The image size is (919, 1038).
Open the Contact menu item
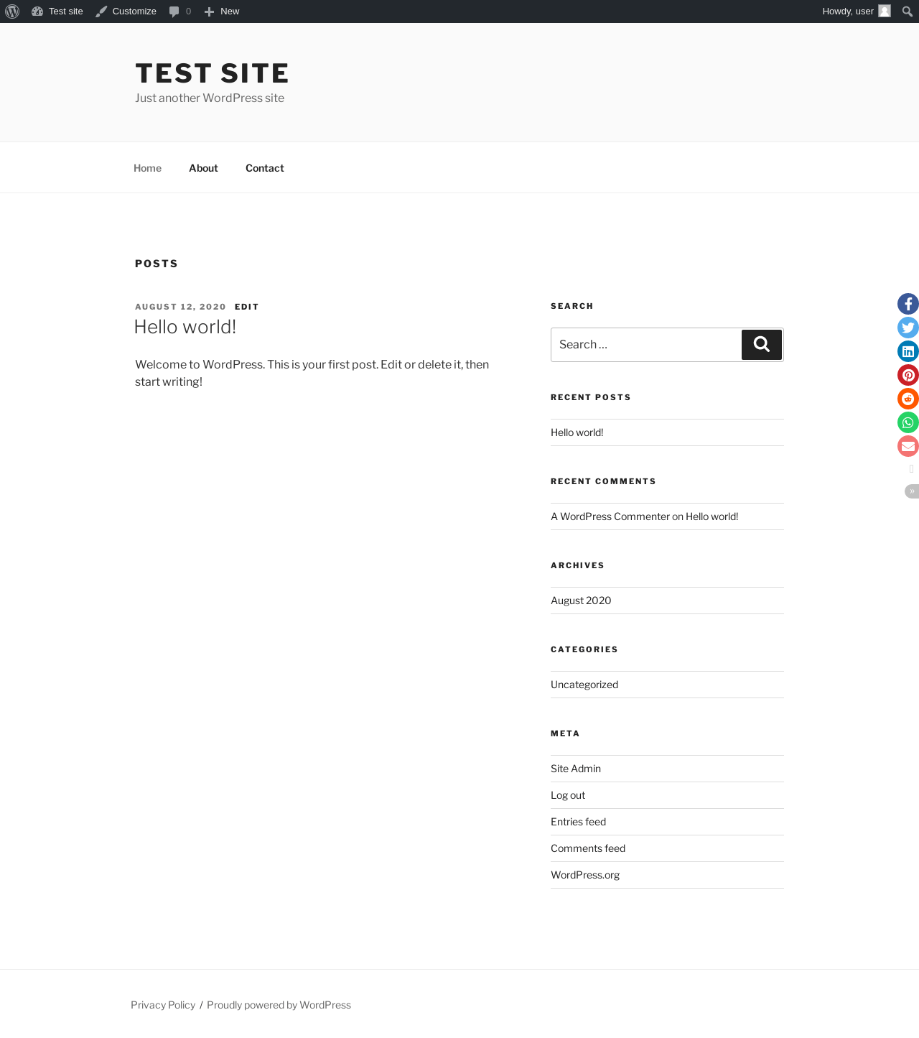coord(265,168)
